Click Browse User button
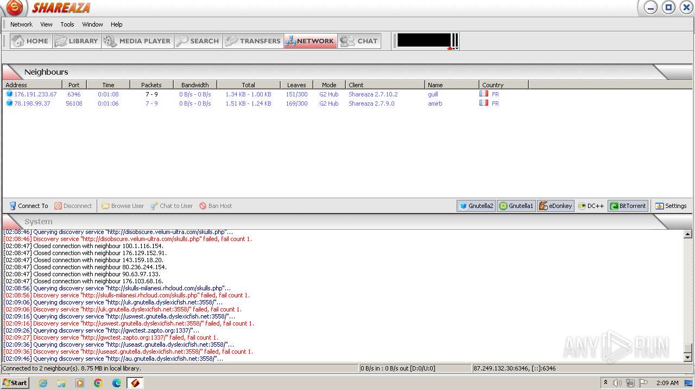 [123, 206]
